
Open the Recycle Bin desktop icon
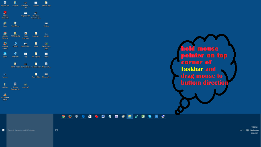5,4
